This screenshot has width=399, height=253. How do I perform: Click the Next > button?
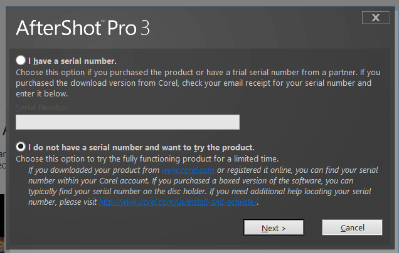pos(274,227)
